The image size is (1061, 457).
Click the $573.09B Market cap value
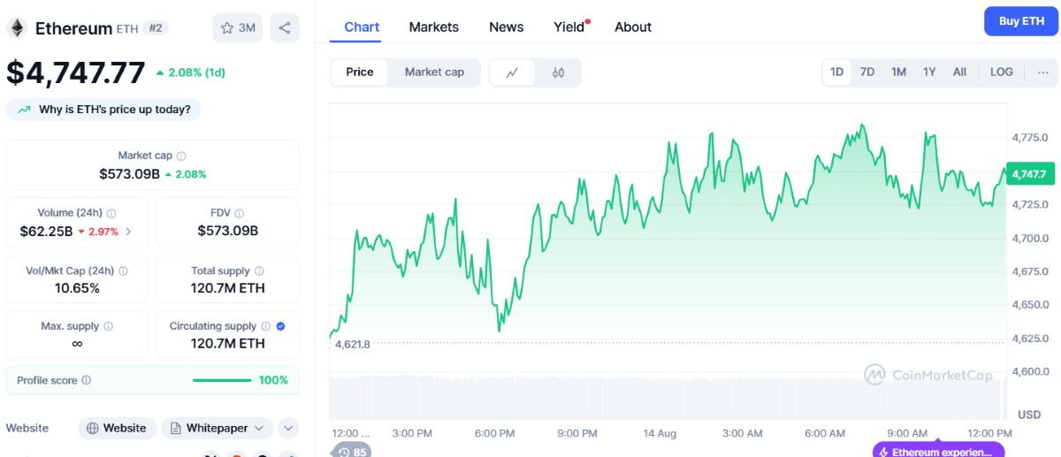(129, 174)
